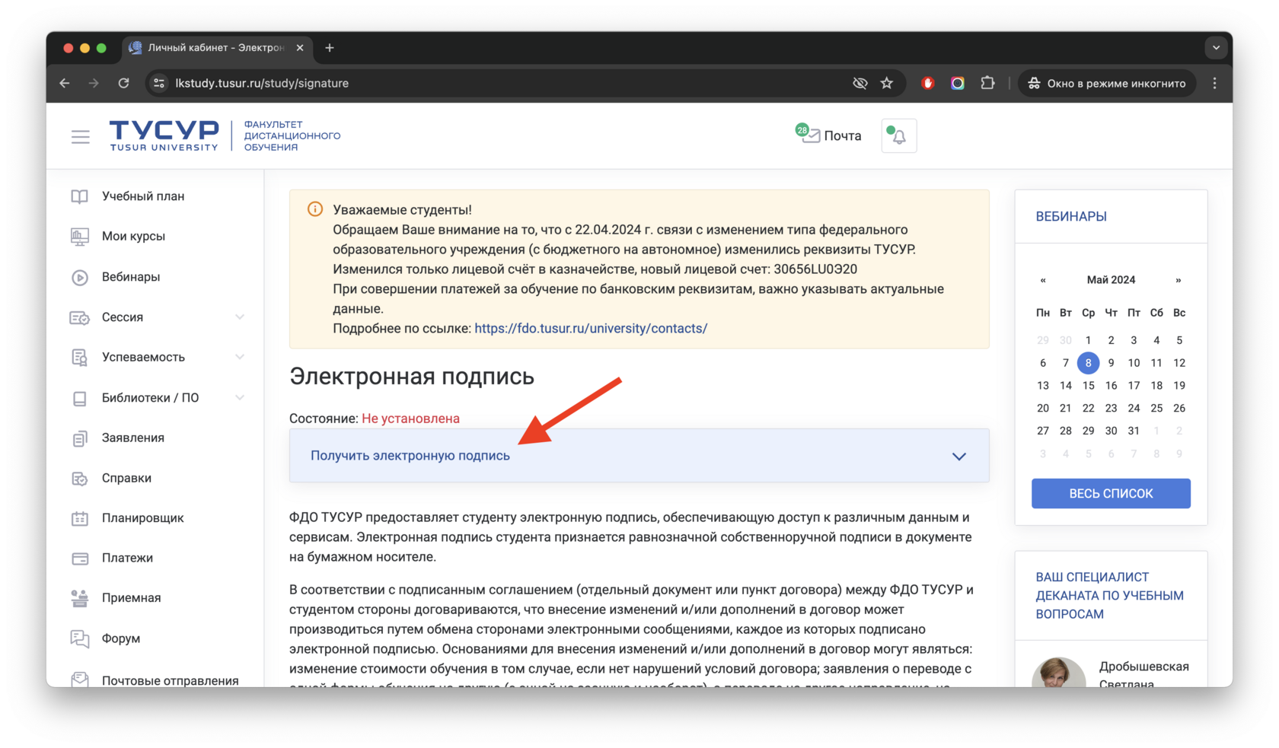Click Май 2024 calendar title
The height and width of the screenshot is (748, 1279).
(x=1111, y=280)
